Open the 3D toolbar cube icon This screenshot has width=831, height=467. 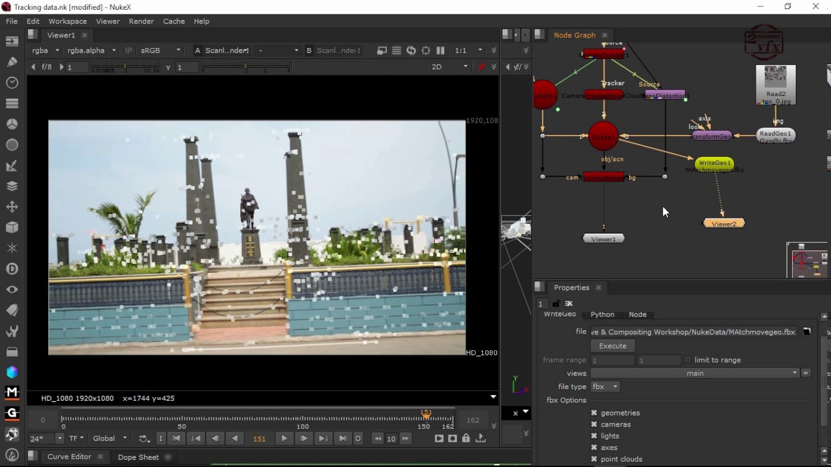(12, 228)
